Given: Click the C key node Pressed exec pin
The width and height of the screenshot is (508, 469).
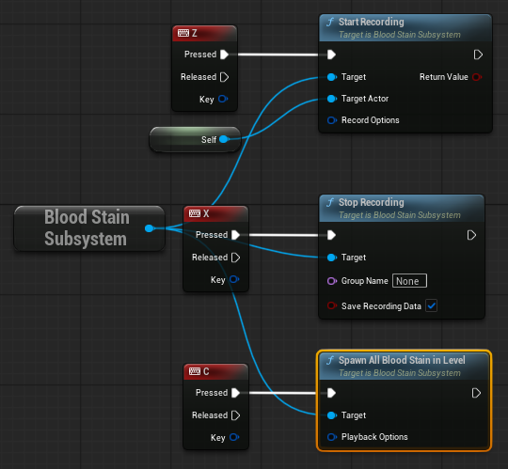Looking at the screenshot, I should 235,393.
